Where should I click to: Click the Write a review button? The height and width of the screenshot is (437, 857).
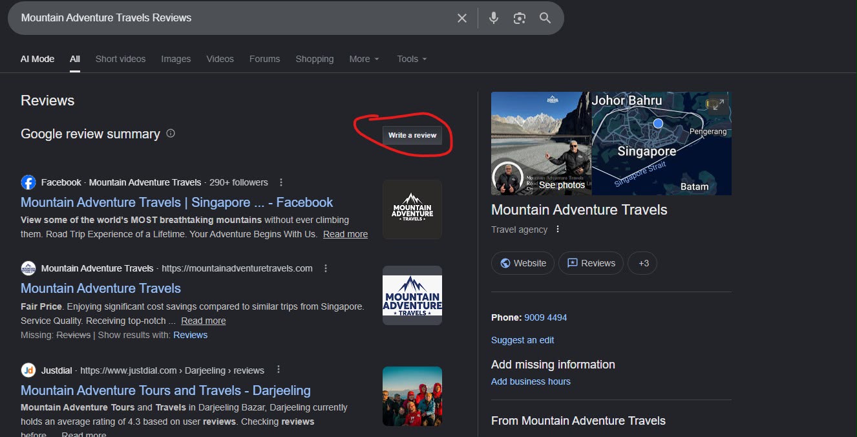(412, 135)
